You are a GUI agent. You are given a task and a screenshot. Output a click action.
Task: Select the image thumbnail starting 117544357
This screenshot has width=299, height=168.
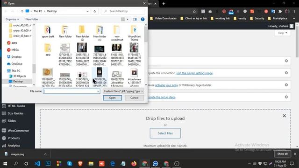coord(134,54)
